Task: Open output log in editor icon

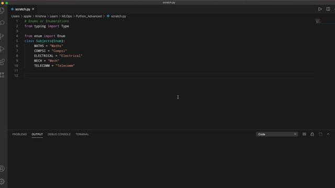Action: [320, 134]
